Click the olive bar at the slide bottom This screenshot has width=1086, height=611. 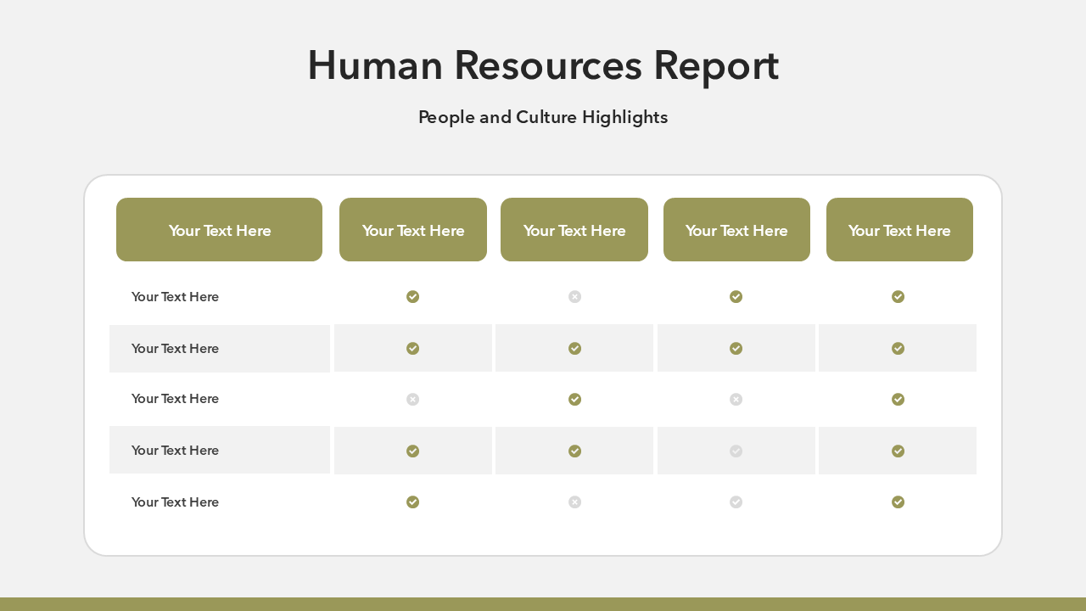[543, 603]
